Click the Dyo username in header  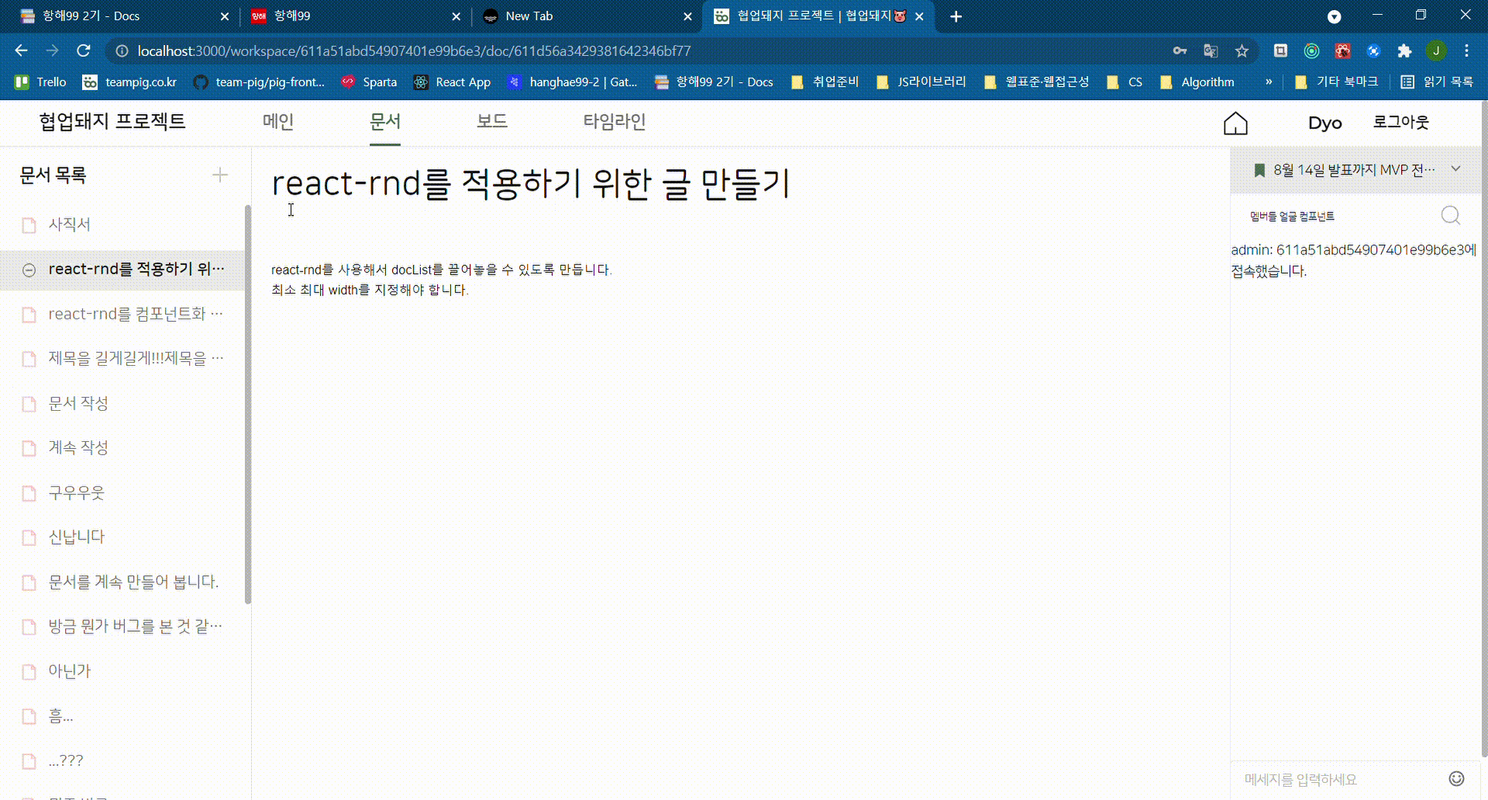[1325, 123]
